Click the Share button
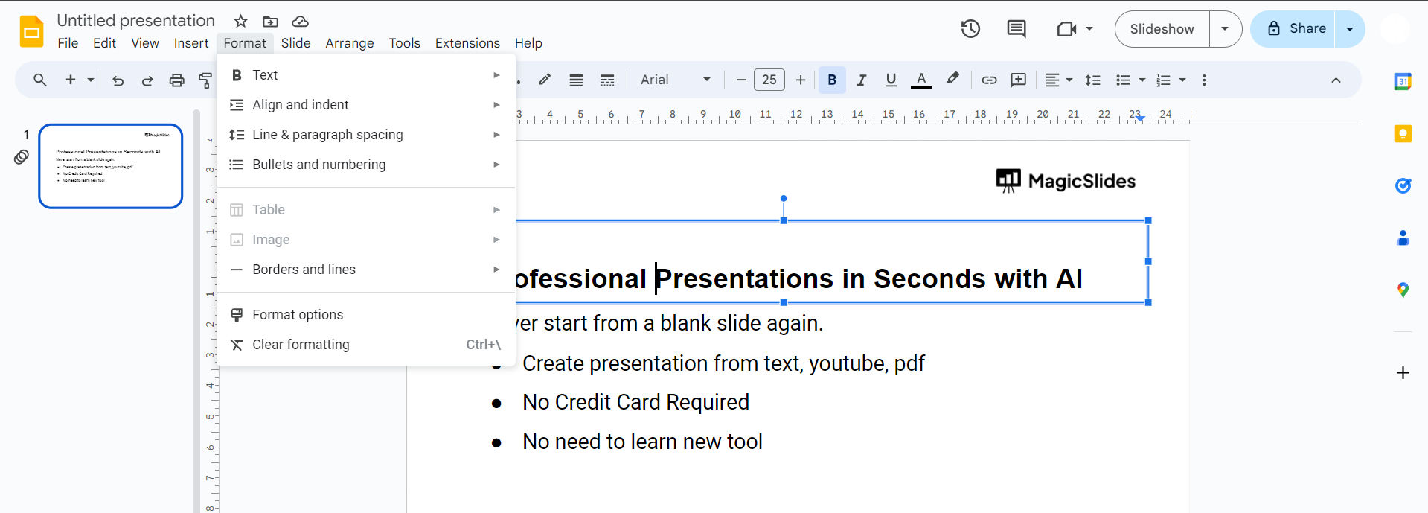This screenshot has height=513, width=1428. pyautogui.click(x=1293, y=29)
